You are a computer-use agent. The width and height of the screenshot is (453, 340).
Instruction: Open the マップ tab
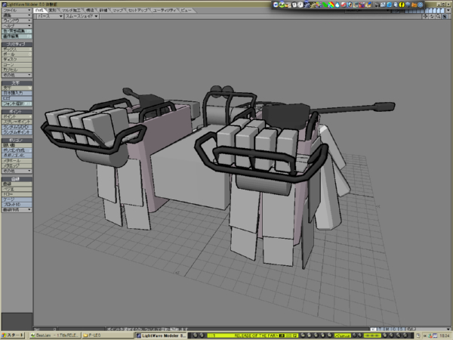(x=118, y=10)
